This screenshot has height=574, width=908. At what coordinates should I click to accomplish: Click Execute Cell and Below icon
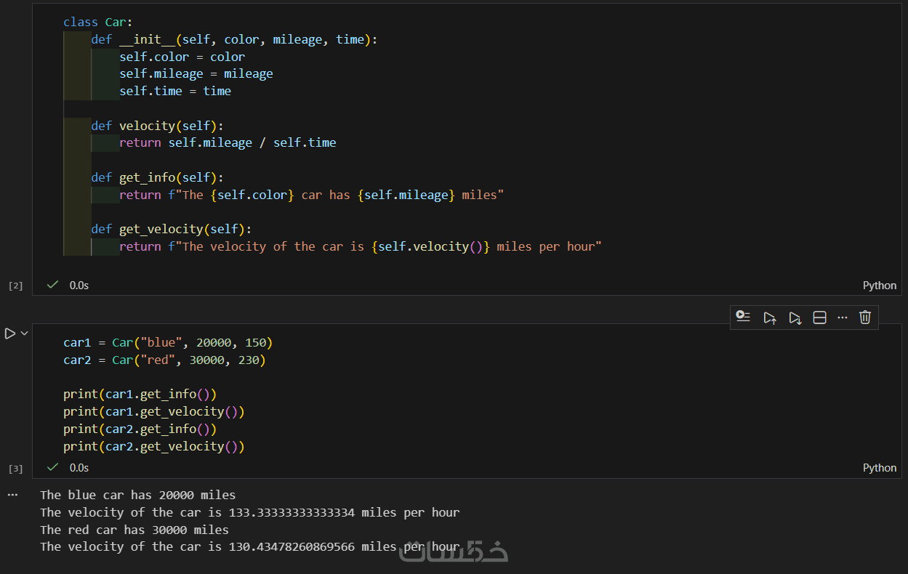[x=795, y=318]
